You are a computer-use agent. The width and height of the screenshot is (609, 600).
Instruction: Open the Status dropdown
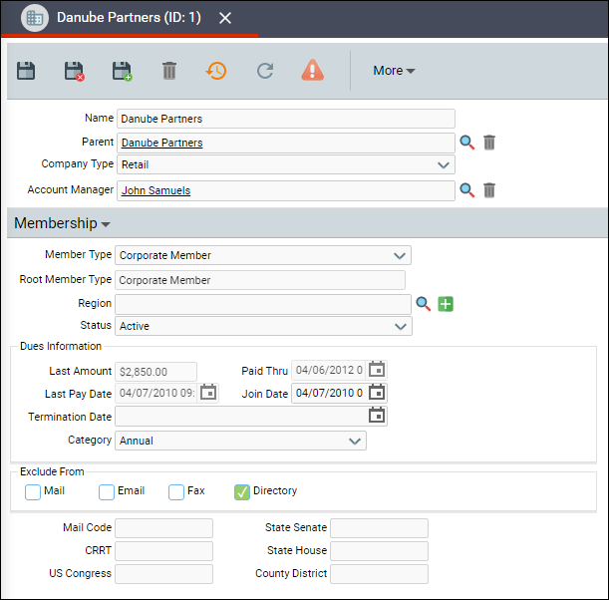coord(263,326)
